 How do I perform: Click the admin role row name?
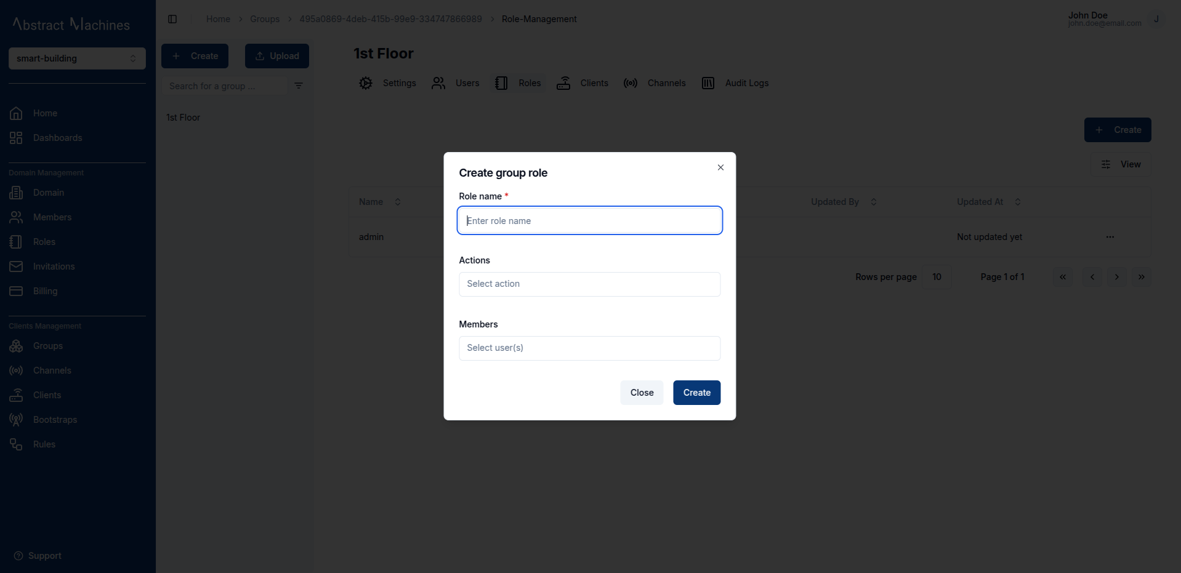(371, 237)
